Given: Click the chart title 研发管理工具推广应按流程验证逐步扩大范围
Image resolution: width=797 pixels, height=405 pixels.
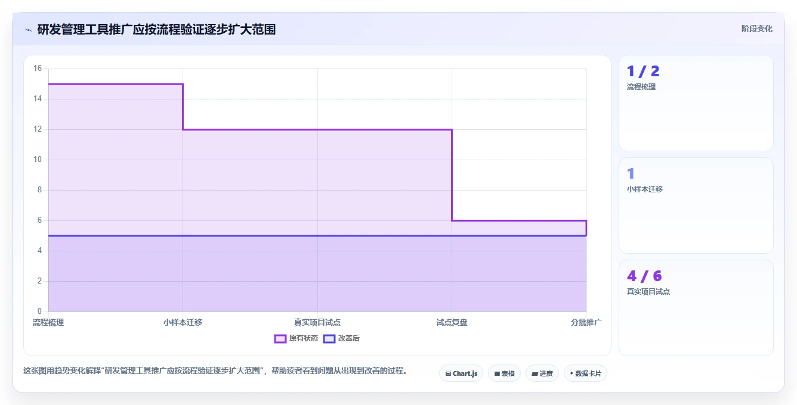Looking at the screenshot, I should 156,29.
